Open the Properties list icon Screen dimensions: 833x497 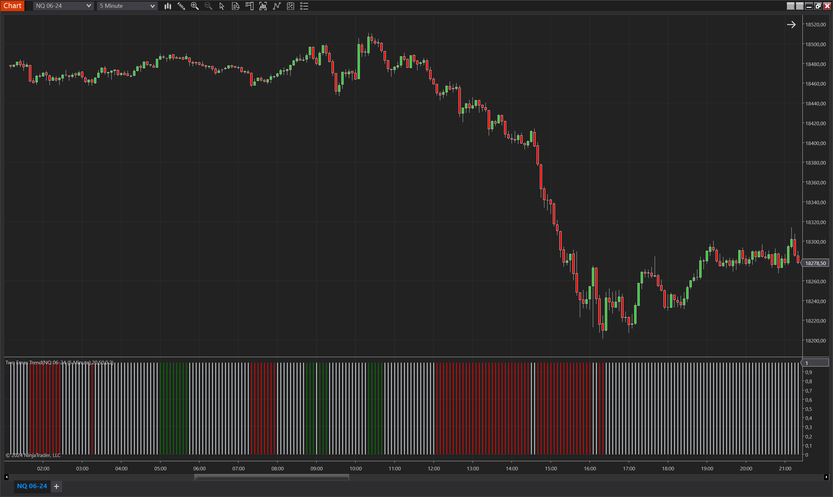click(x=304, y=6)
